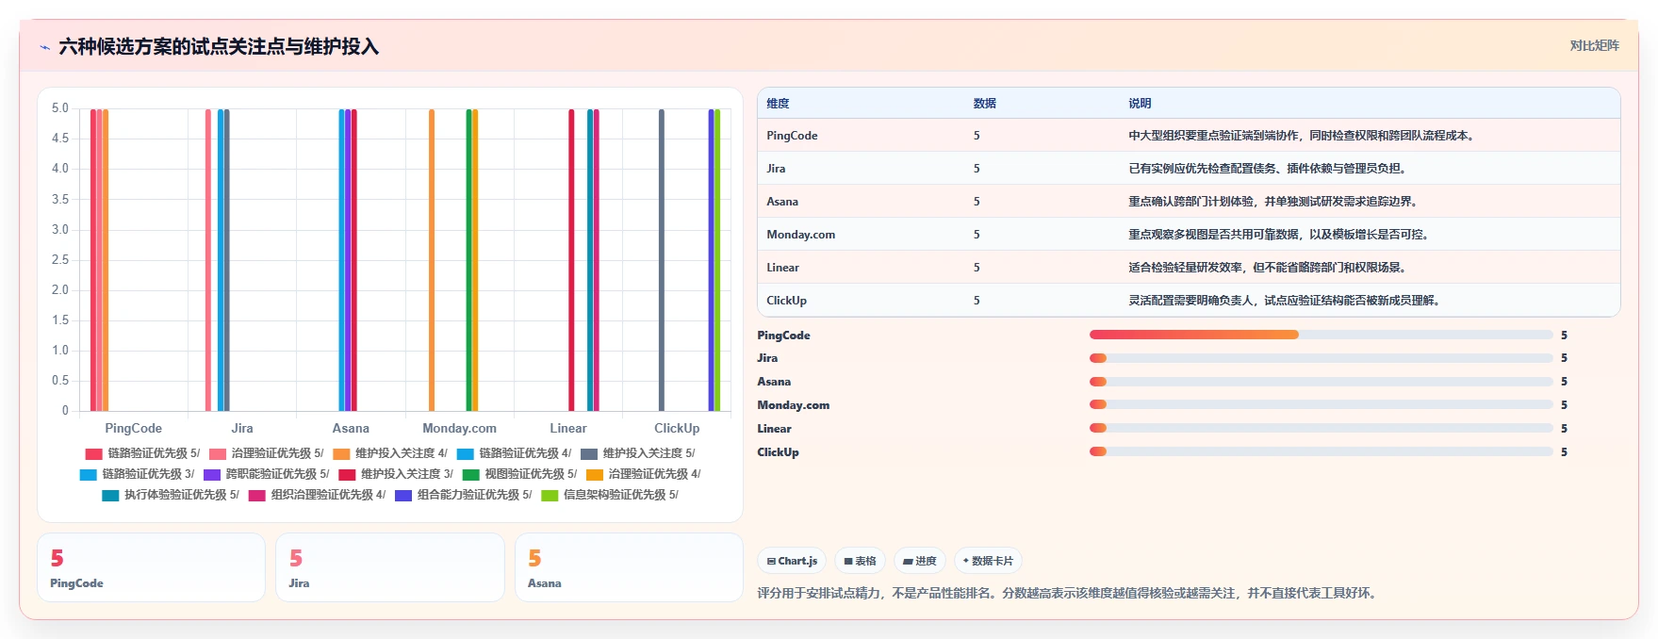Toggle the 链路验证优先级 3/ legend entry
The image size is (1658, 639).
(x=137, y=474)
